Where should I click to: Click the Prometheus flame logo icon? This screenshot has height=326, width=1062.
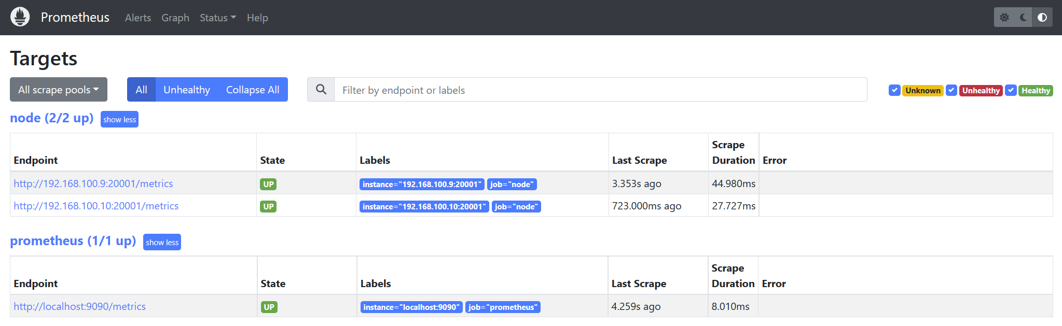click(20, 17)
